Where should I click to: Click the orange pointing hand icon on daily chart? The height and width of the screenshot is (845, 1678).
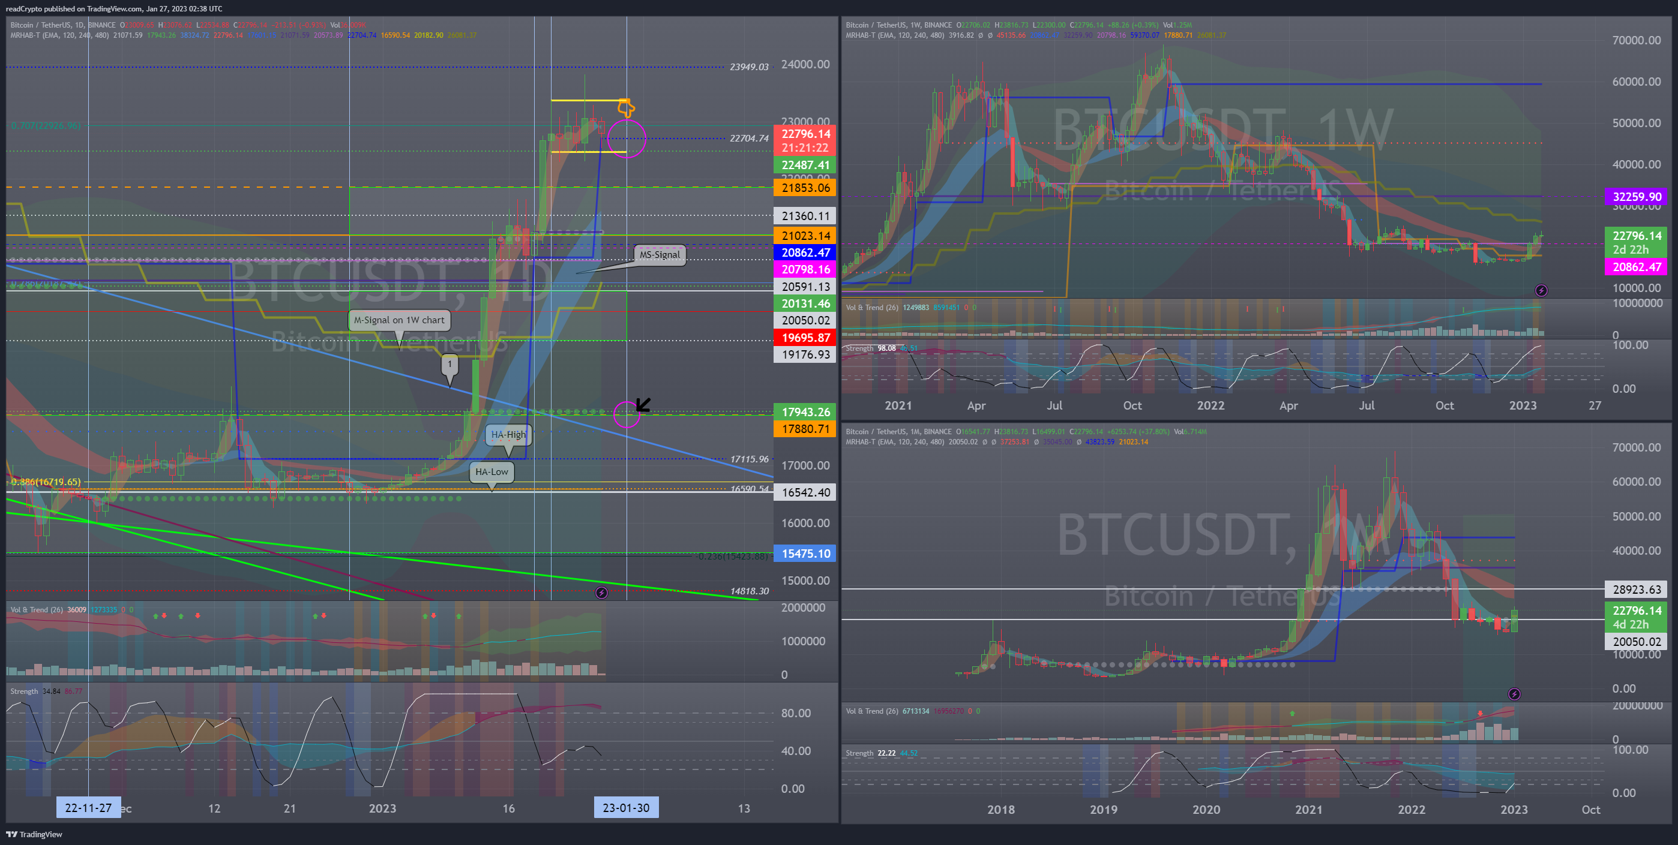pyautogui.click(x=625, y=107)
